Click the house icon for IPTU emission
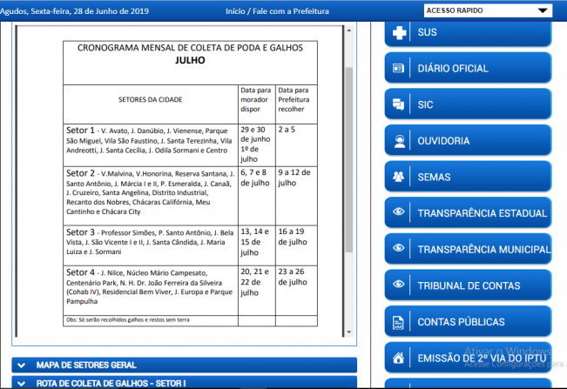This screenshot has height=389, width=567. pos(399,358)
